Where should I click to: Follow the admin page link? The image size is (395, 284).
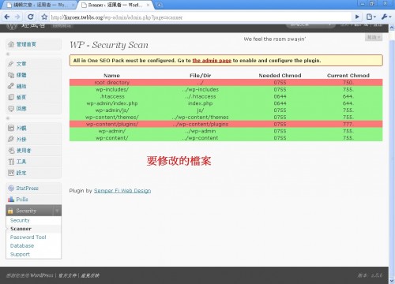click(212, 61)
